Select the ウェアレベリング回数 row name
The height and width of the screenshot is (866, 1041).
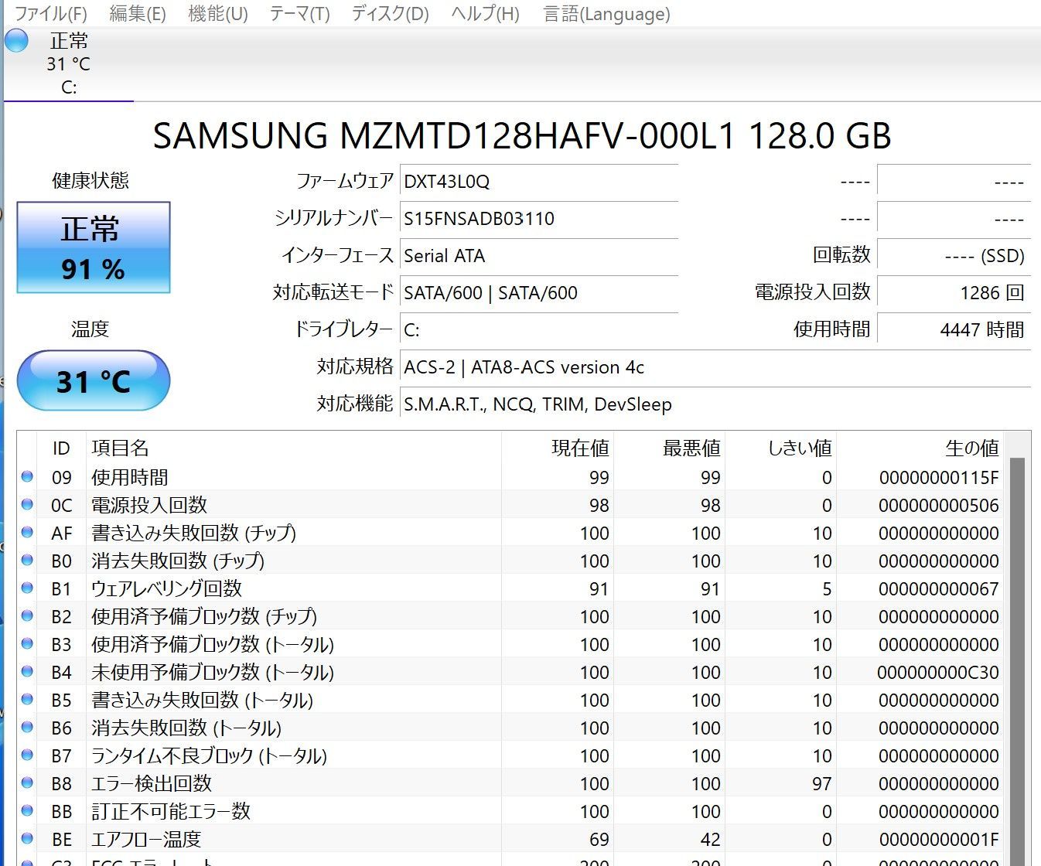coord(166,588)
